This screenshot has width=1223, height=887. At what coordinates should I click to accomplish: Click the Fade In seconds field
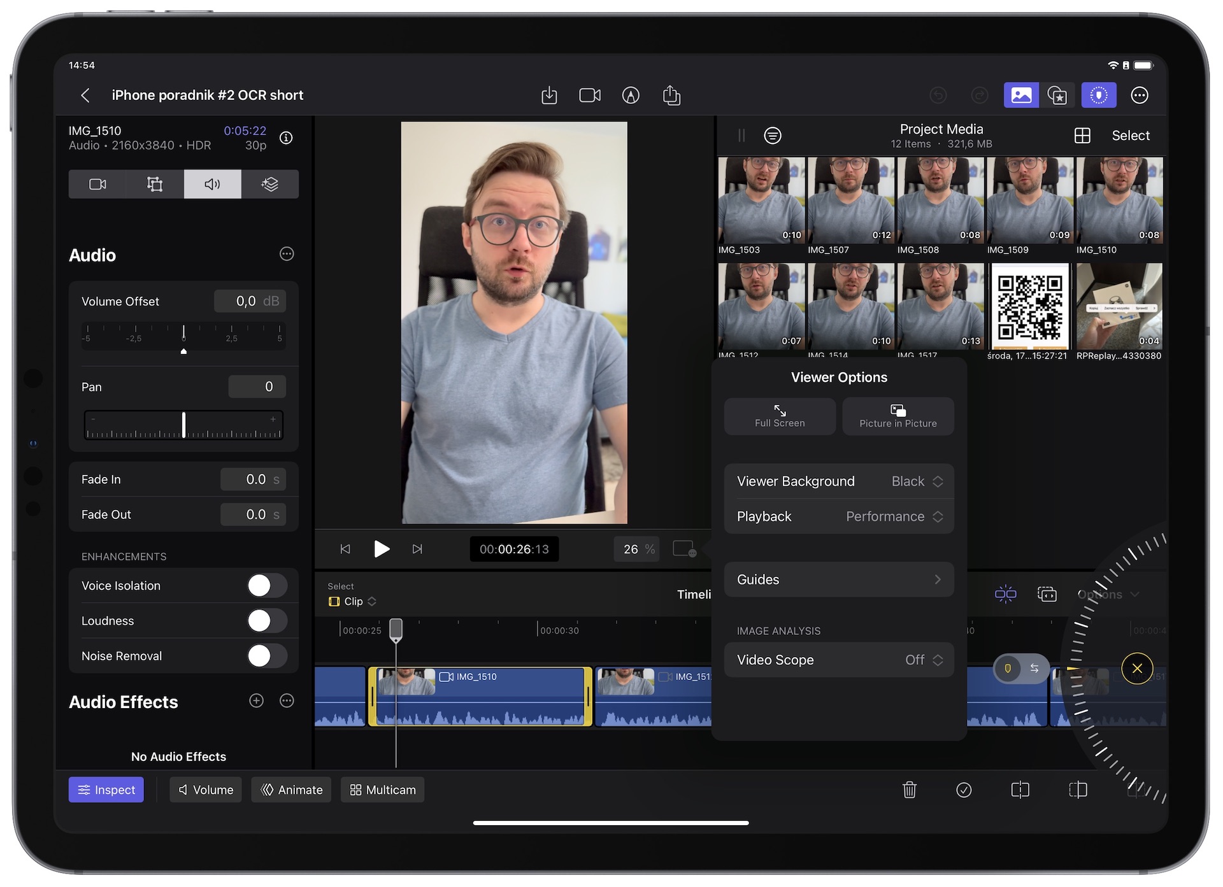(x=253, y=479)
